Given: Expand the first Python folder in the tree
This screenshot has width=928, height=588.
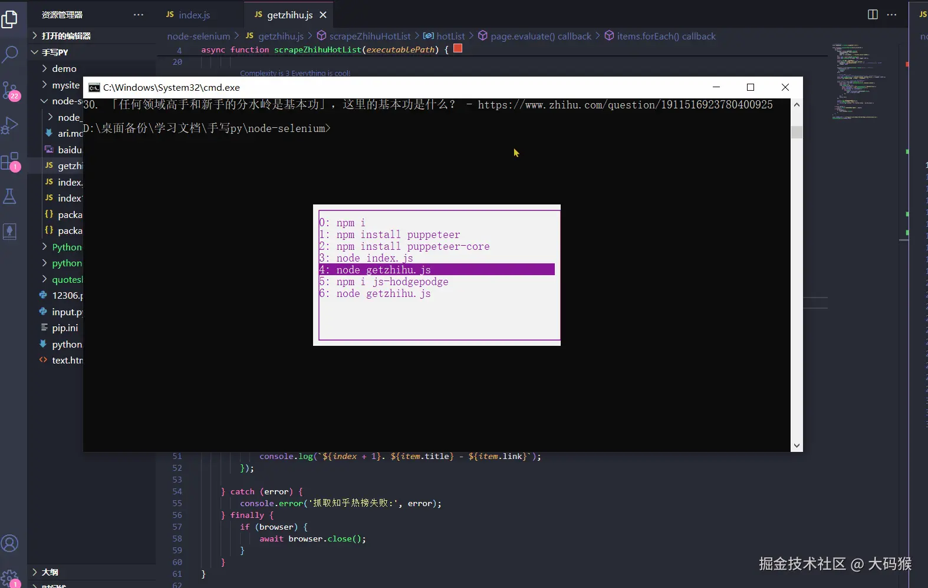Looking at the screenshot, I should coord(61,247).
